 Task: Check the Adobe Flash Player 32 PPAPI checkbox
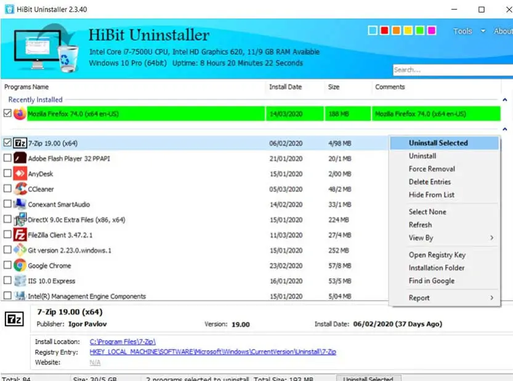[7, 158]
